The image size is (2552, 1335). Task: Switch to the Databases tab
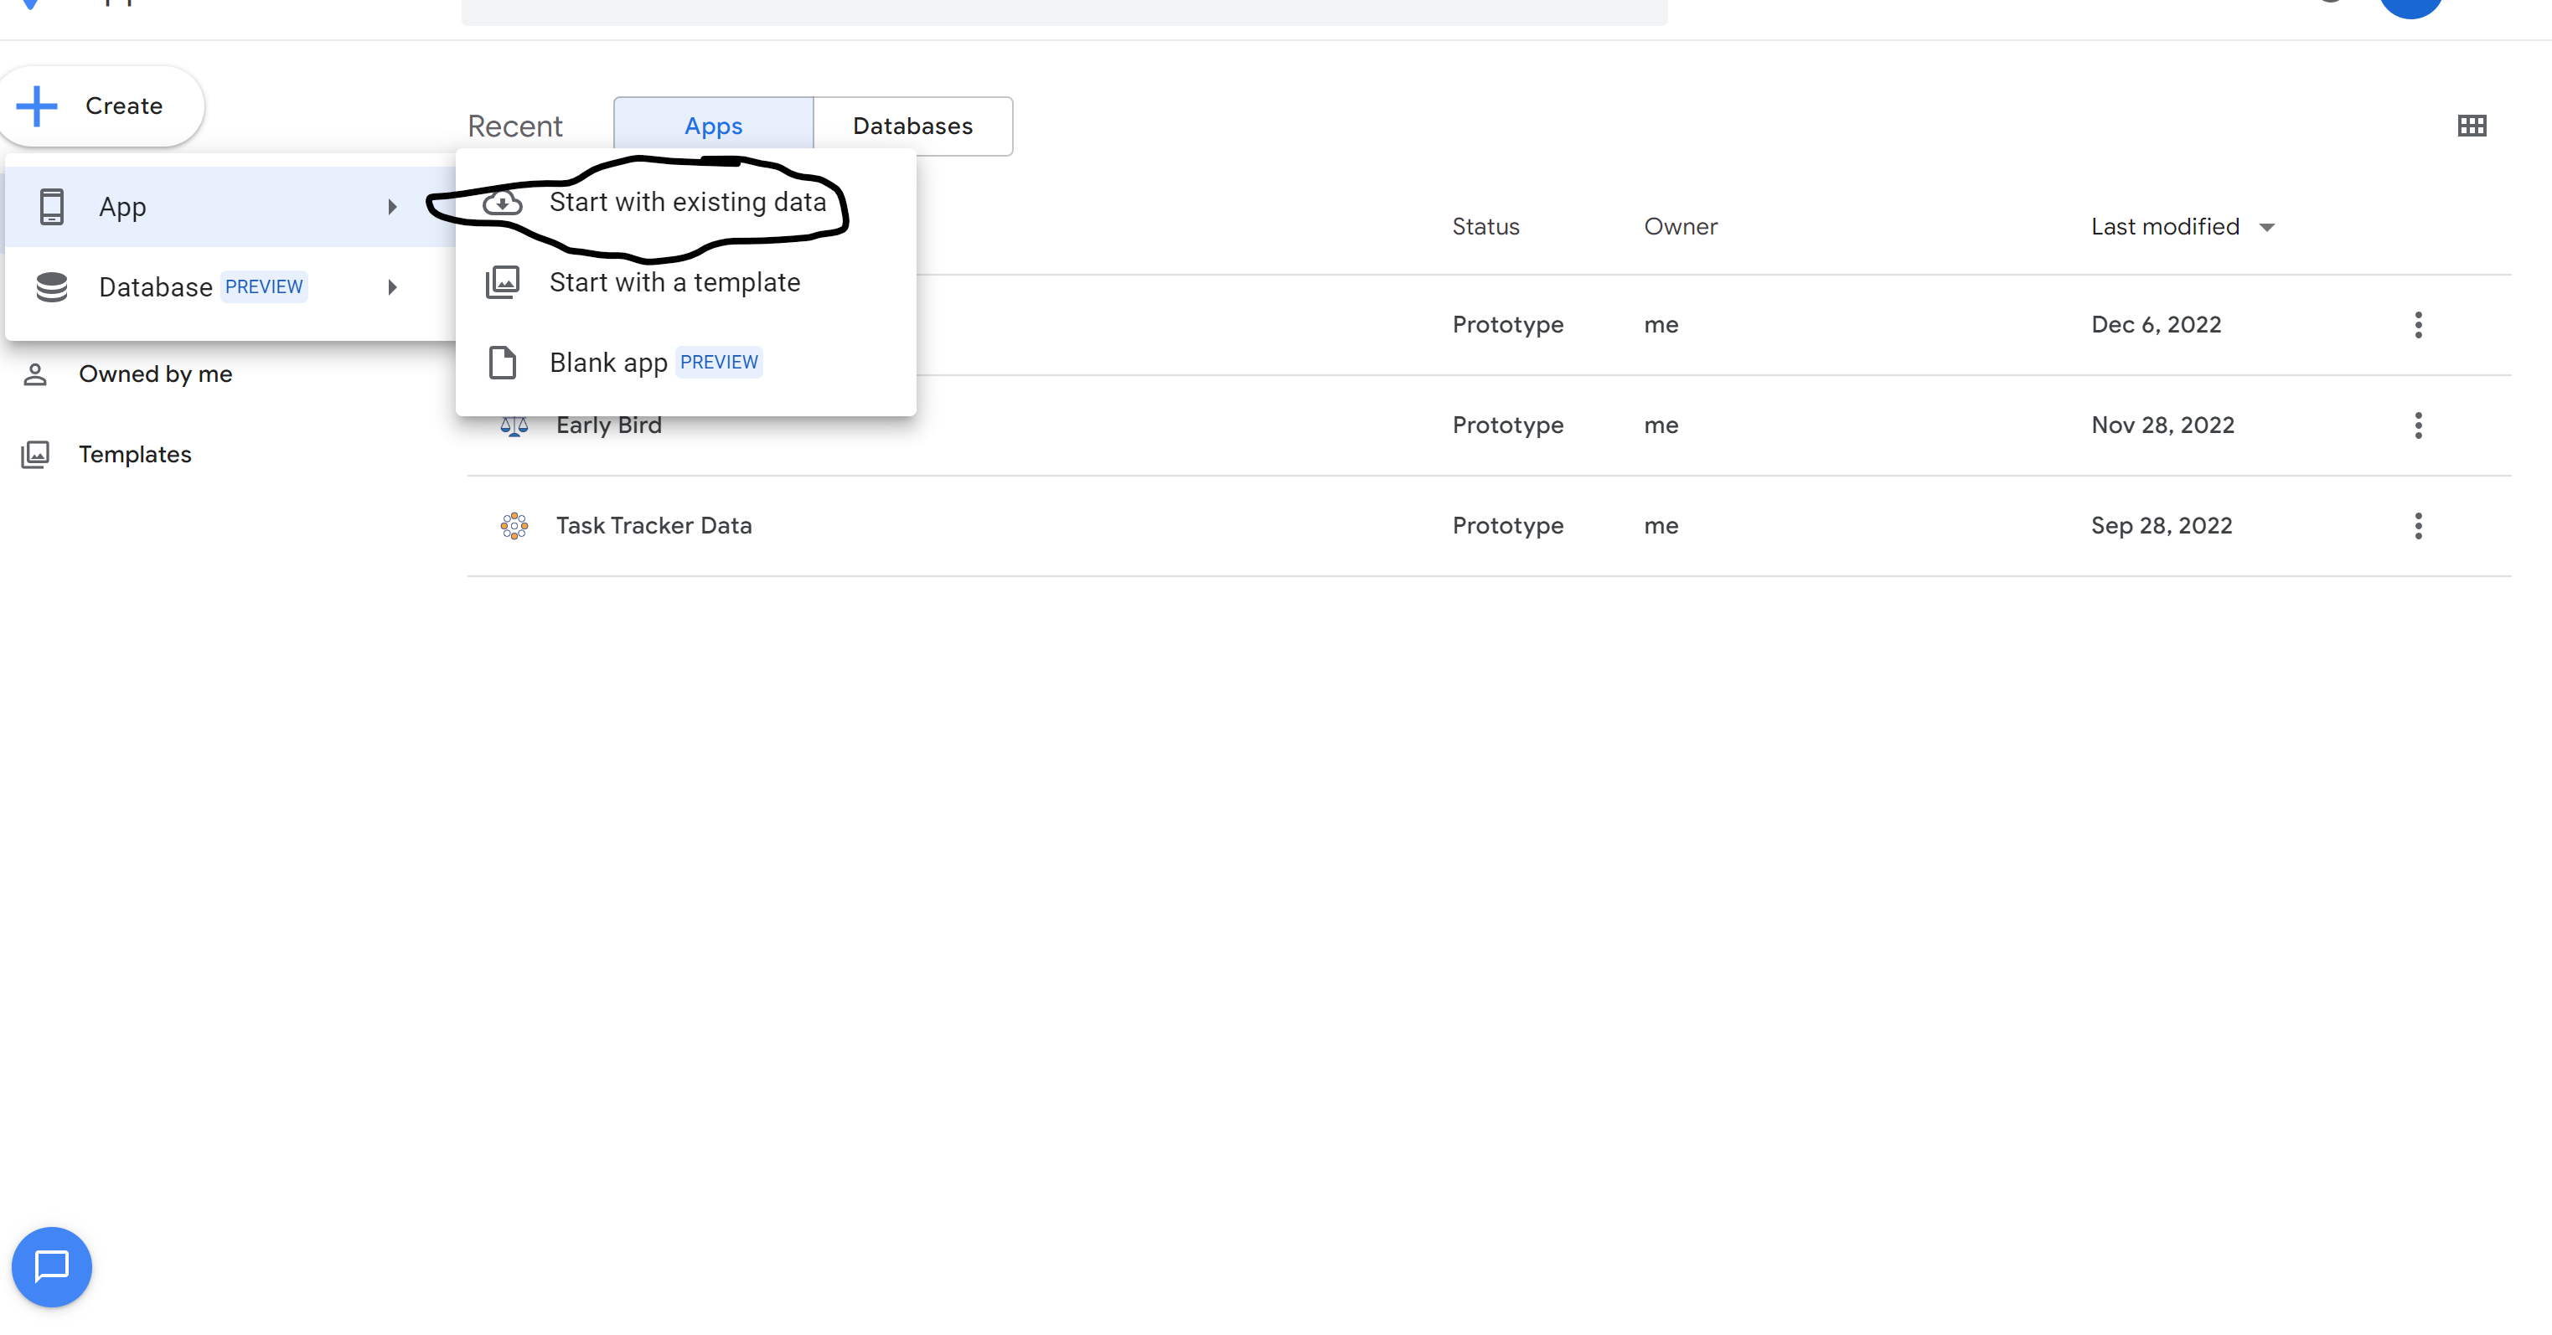[912, 126]
